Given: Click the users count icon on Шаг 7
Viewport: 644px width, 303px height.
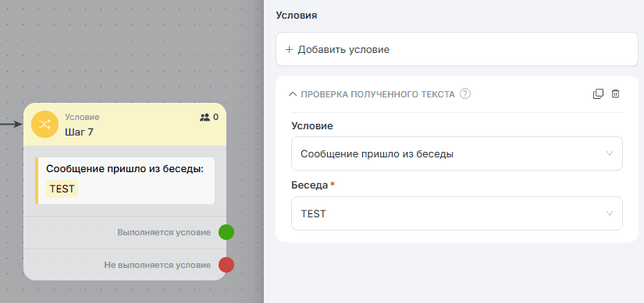Looking at the screenshot, I should [205, 118].
